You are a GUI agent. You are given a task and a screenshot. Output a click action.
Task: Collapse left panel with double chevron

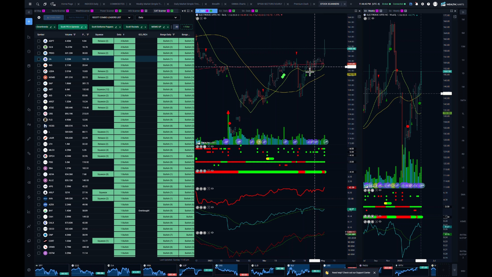click(x=29, y=12)
